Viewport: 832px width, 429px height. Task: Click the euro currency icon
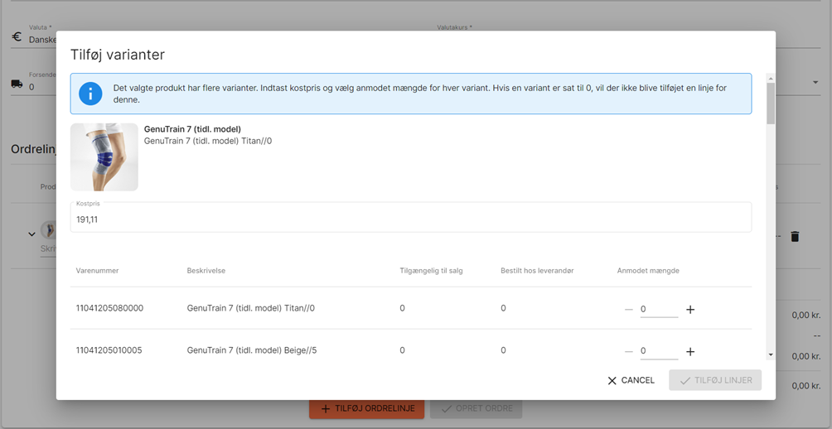pyautogui.click(x=17, y=37)
